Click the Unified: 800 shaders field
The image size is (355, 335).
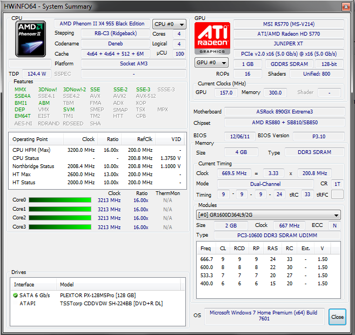point(317,74)
